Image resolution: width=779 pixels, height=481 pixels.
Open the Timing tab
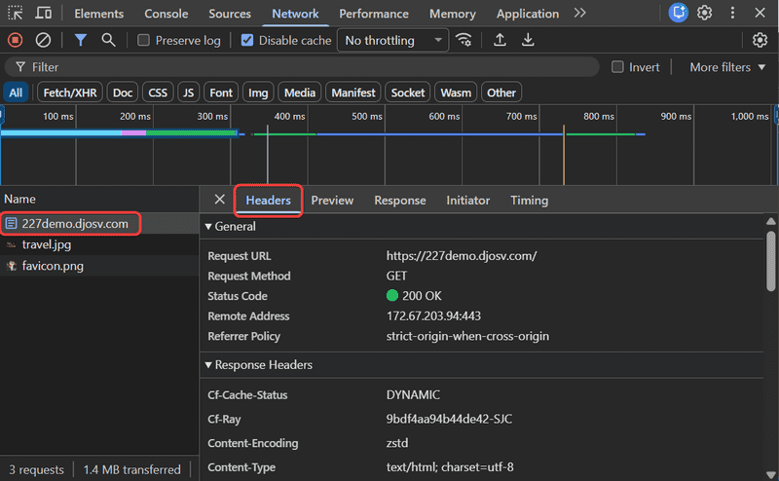click(x=529, y=200)
